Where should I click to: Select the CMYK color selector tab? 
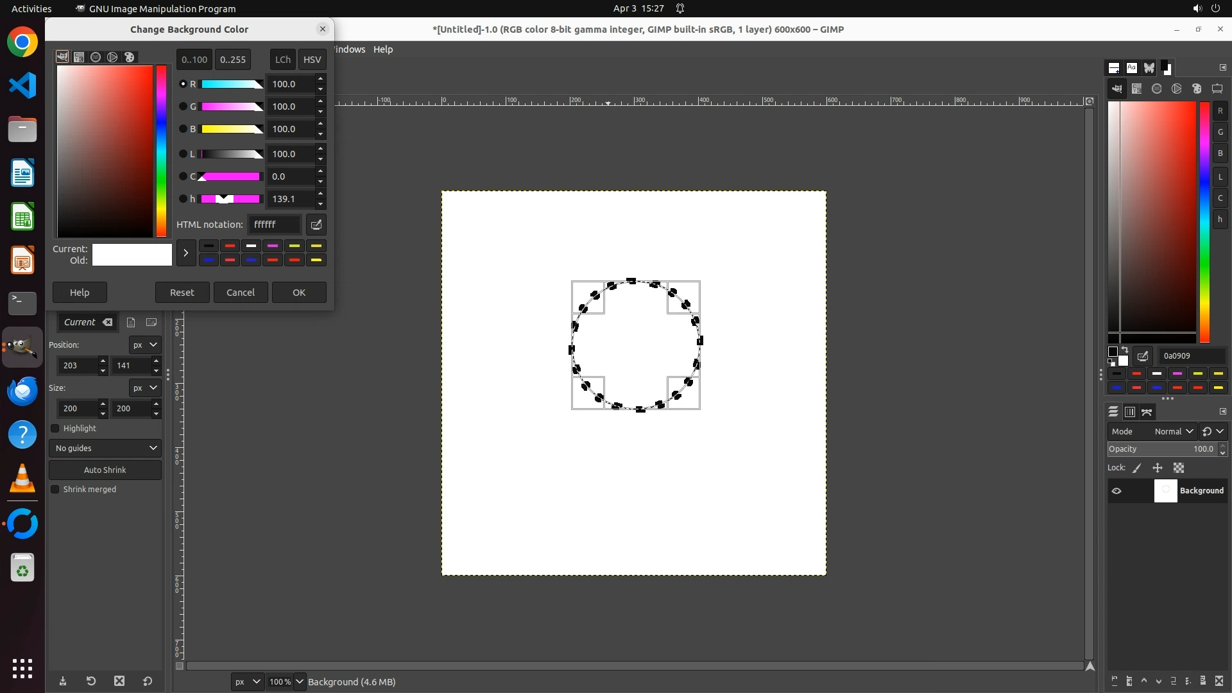[79, 57]
